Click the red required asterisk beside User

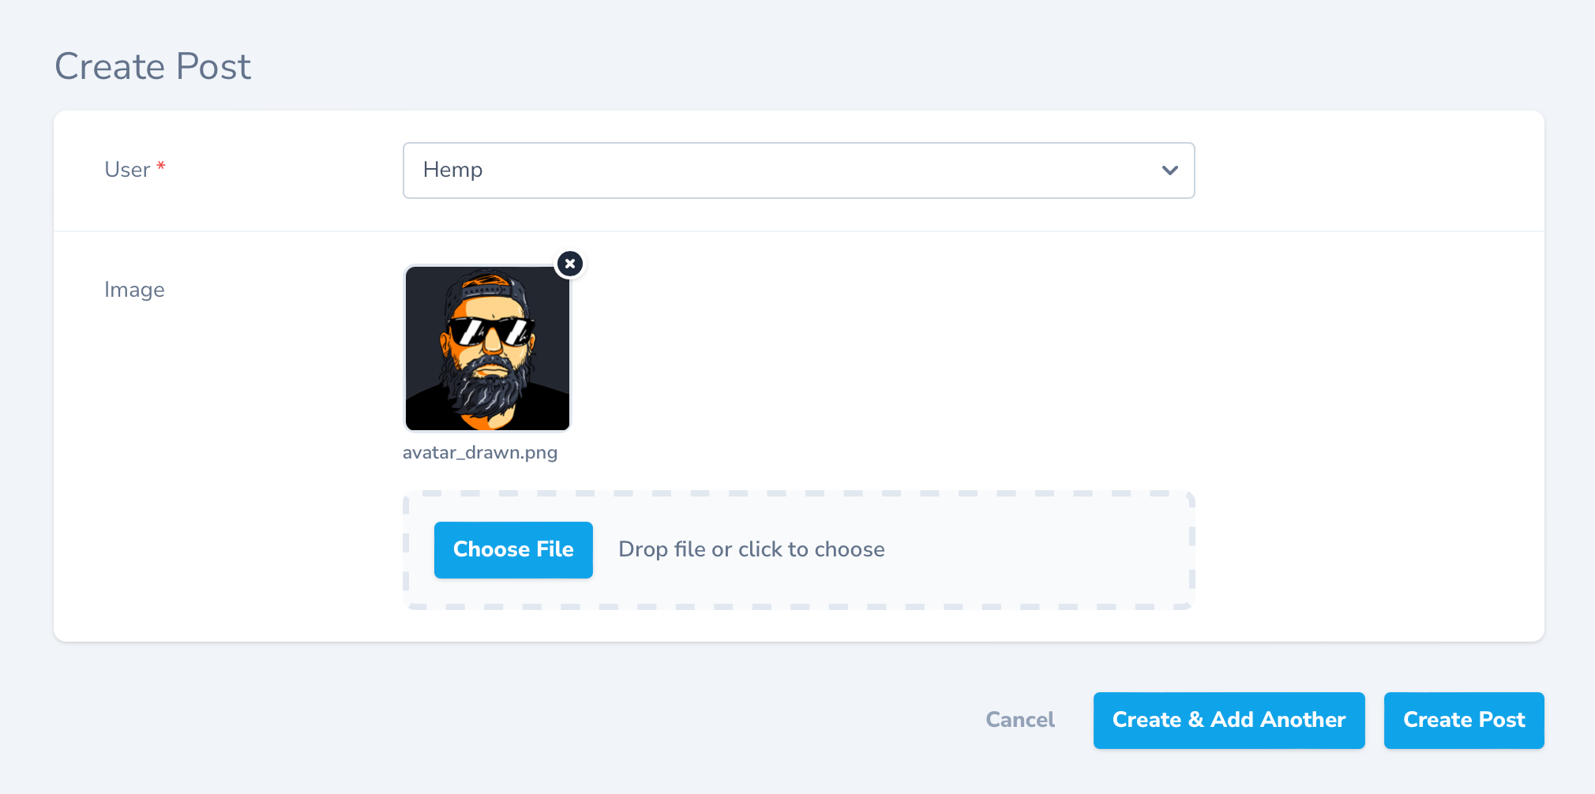click(x=161, y=167)
